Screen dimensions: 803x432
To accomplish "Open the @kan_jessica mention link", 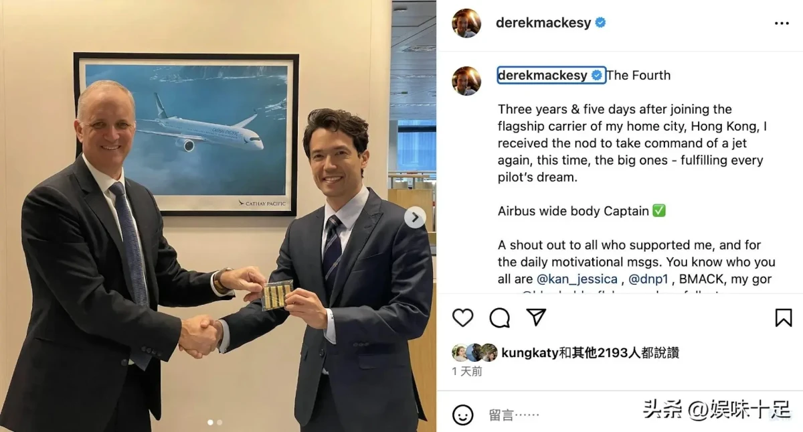I will [577, 279].
